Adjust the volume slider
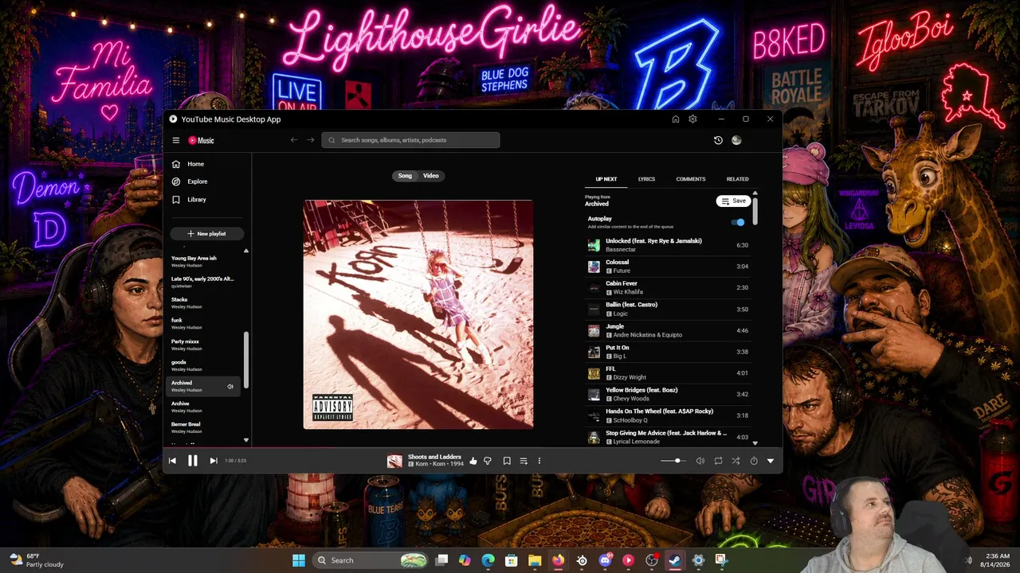The image size is (1020, 573). pos(672,461)
